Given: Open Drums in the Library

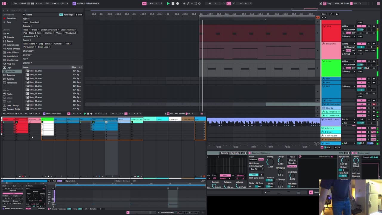Looking at the screenshot, I should [x=10, y=41].
